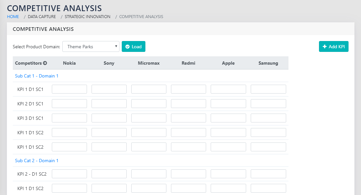Click Nokia field for KPI 2 - D1 SC2
The width and height of the screenshot is (361, 195).
(x=69, y=174)
